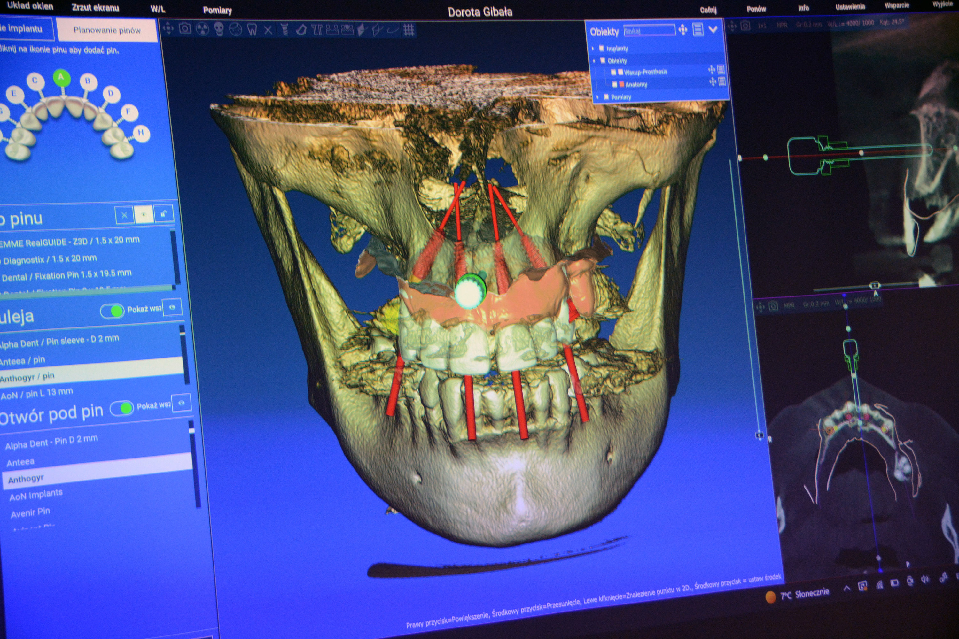Select AoN Implants in pin hole list
The image size is (959, 639).
pyautogui.click(x=36, y=495)
